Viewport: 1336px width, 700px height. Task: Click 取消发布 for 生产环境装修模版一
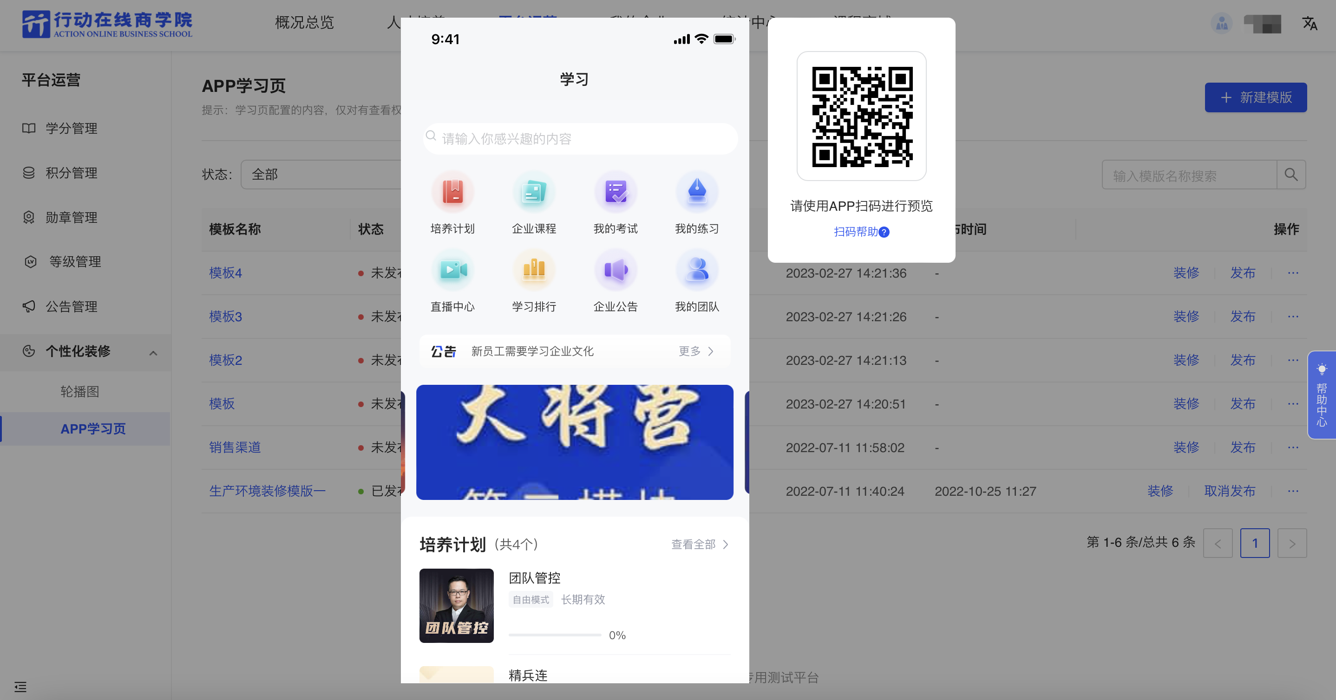(1230, 491)
